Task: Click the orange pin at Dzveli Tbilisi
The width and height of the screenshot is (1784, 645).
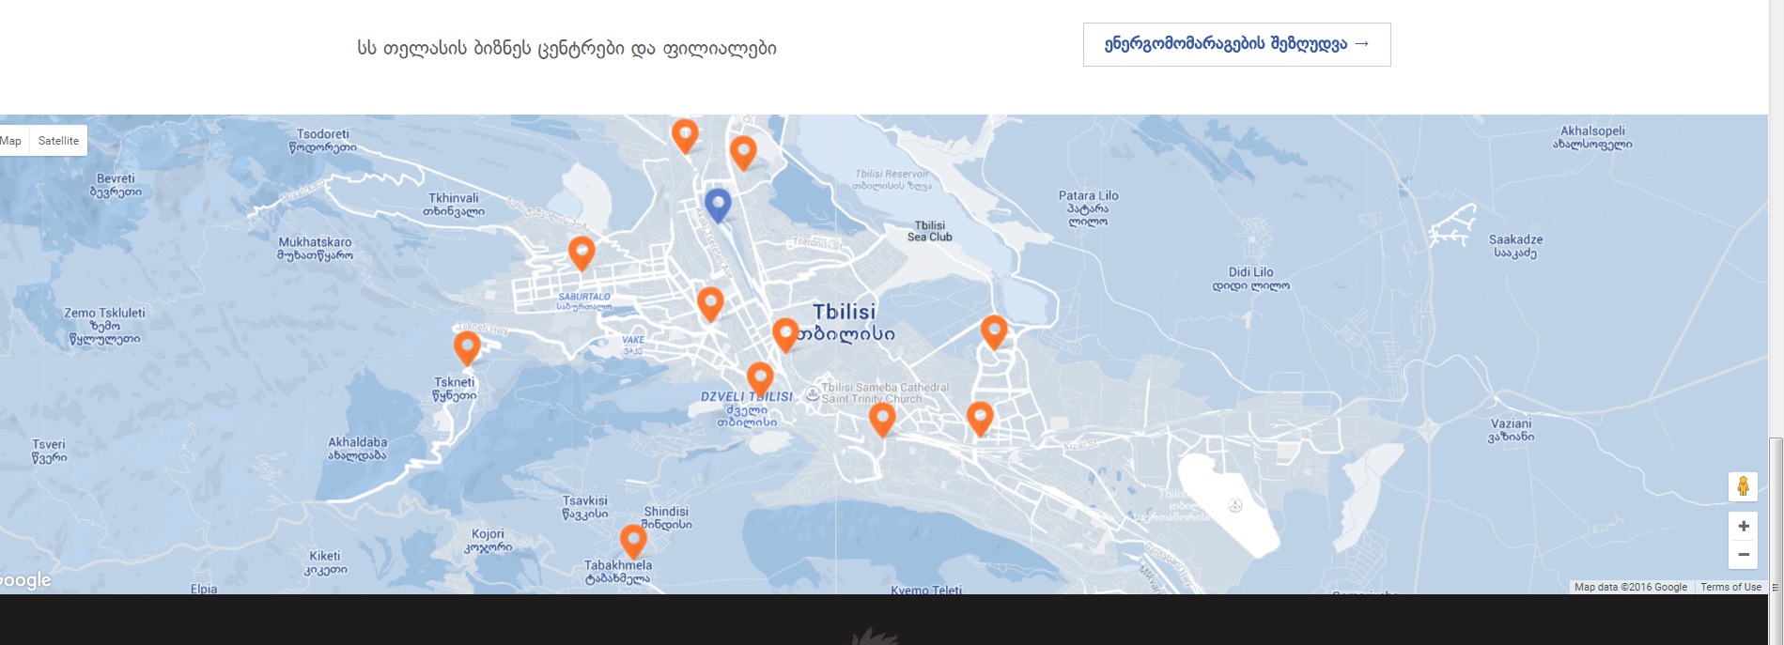Action: 760,378
